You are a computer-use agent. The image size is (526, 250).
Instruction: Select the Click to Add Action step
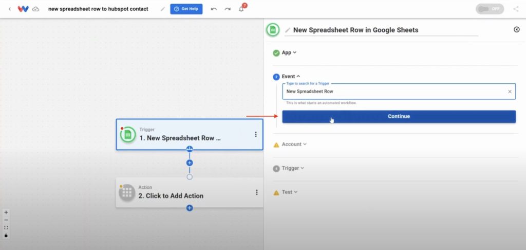[x=190, y=192]
